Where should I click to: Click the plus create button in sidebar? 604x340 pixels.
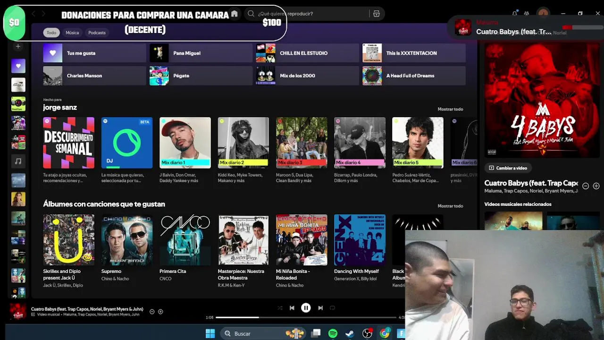(x=18, y=46)
